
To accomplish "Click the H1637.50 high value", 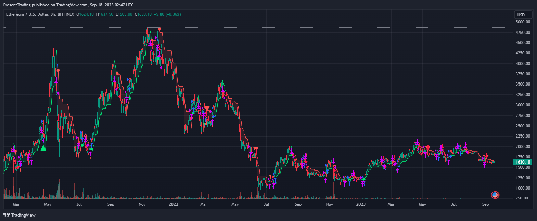I will (104, 14).
